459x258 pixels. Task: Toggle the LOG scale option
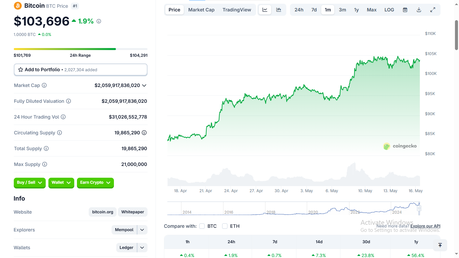389,10
